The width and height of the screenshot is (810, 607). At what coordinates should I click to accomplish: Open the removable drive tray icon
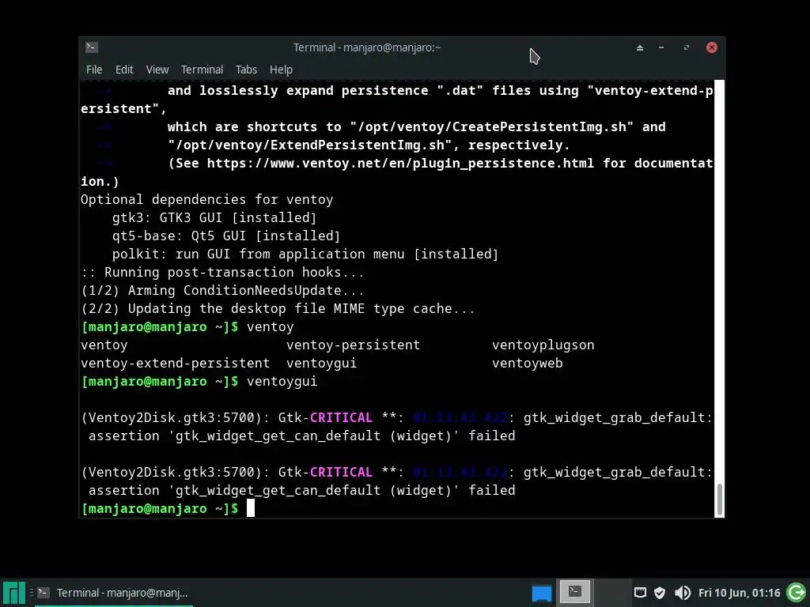coord(640,593)
